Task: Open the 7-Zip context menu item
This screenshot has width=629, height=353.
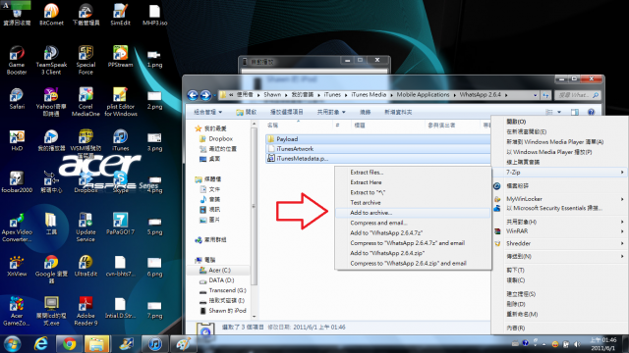Action: coord(559,173)
